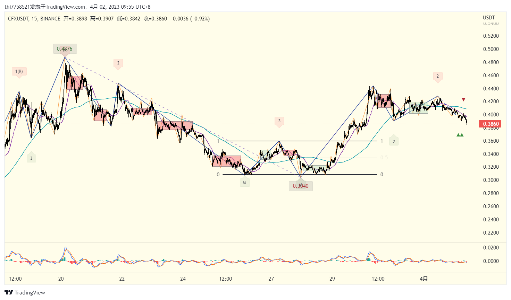The image size is (511, 300).
Task: Click the 29 date label on time axis
Action: coord(332,279)
